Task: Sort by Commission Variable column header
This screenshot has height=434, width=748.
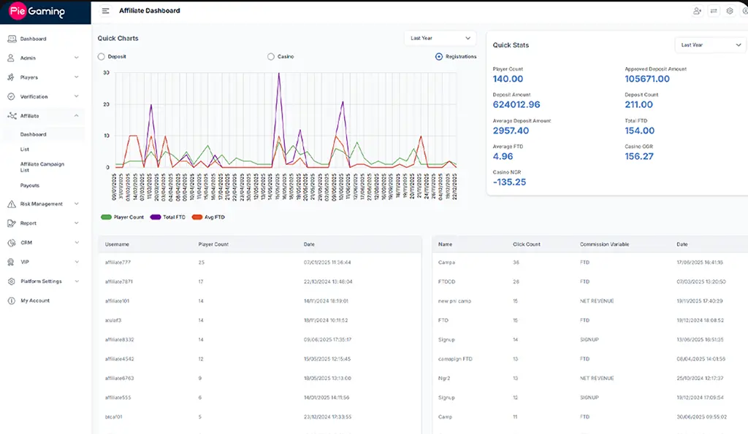Action: pos(604,244)
